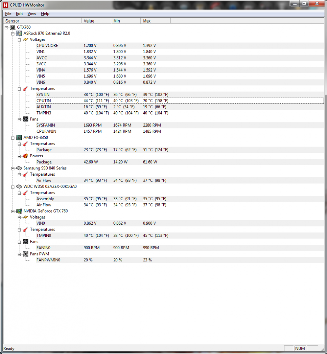Click the 42.60 W package power value
327x354 pixels.
pyautogui.click(x=91, y=162)
